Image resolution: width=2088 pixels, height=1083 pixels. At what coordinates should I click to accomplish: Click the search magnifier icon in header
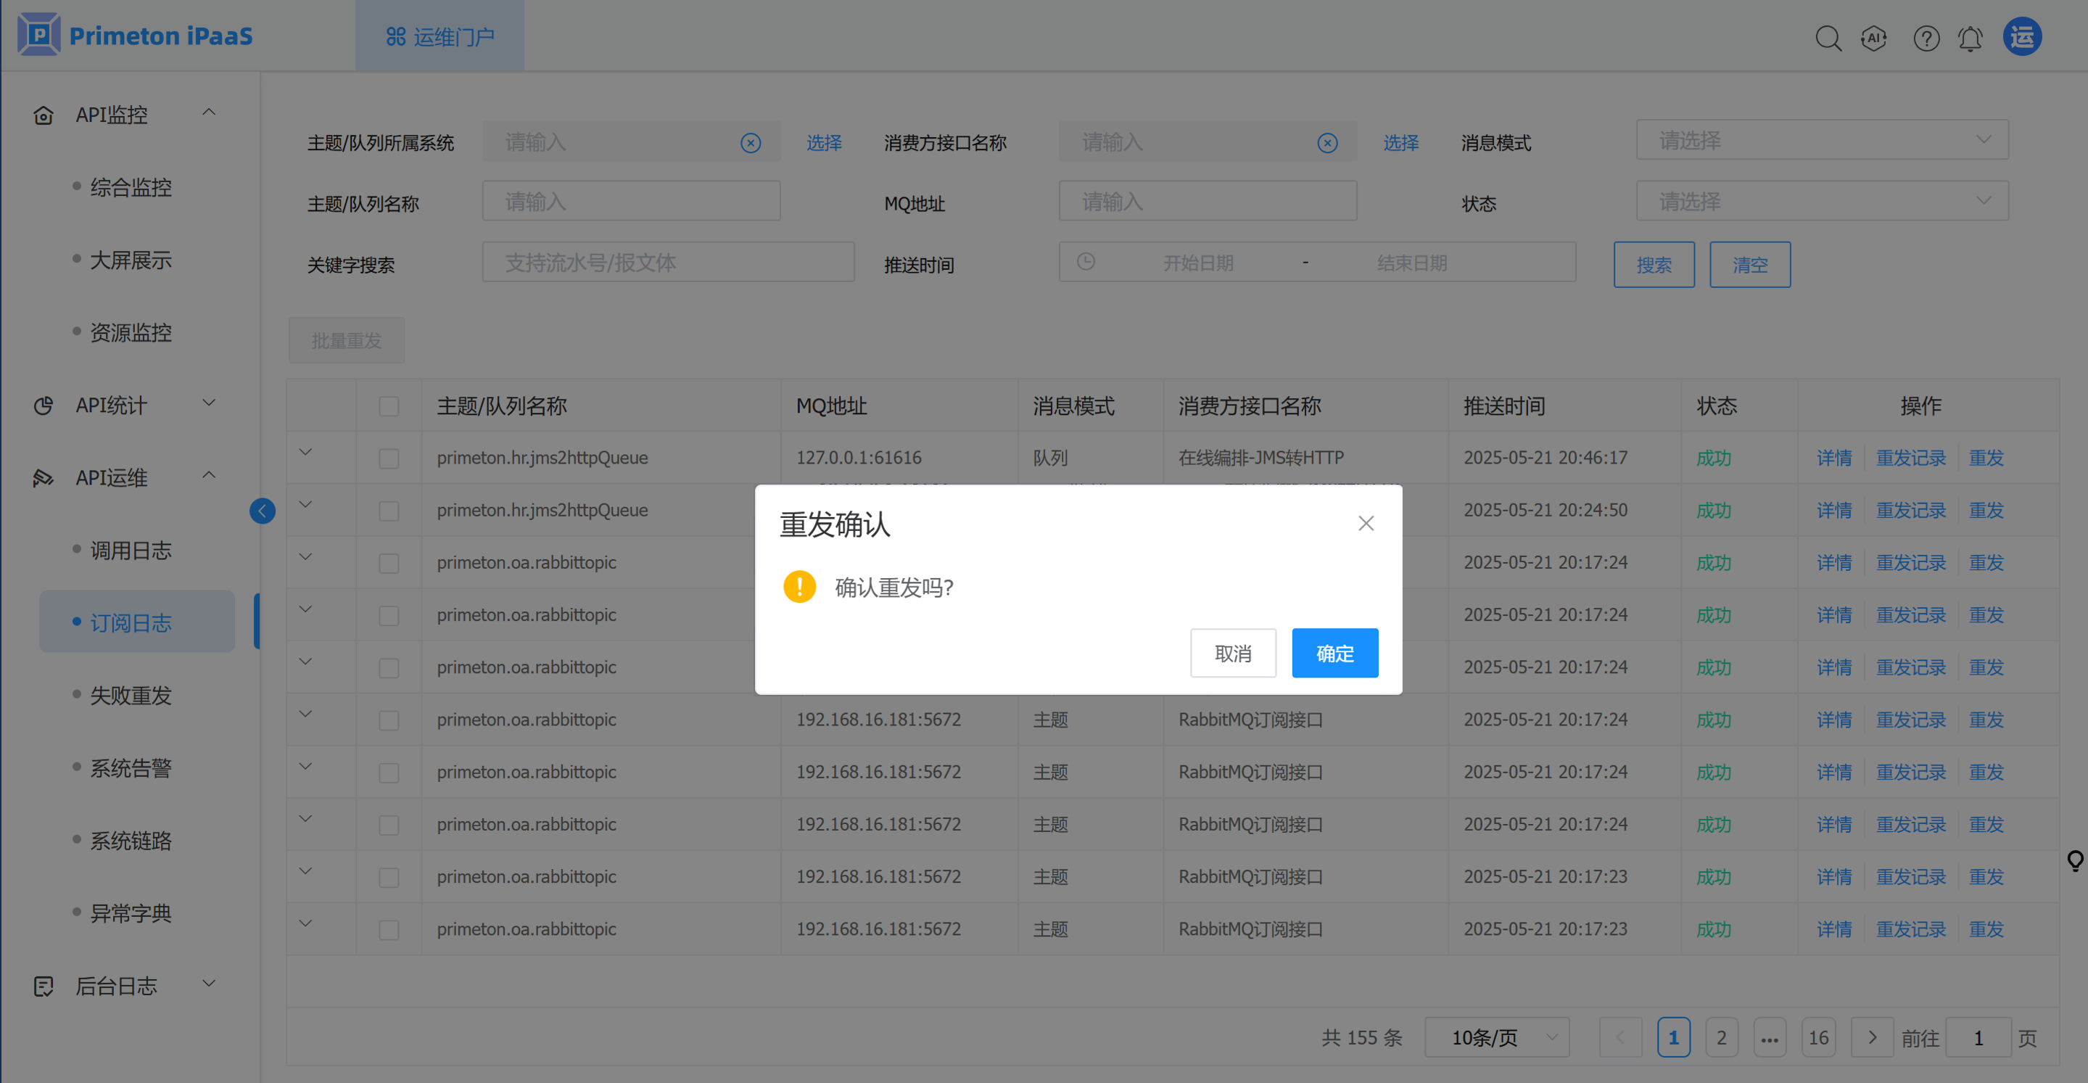(x=1828, y=38)
